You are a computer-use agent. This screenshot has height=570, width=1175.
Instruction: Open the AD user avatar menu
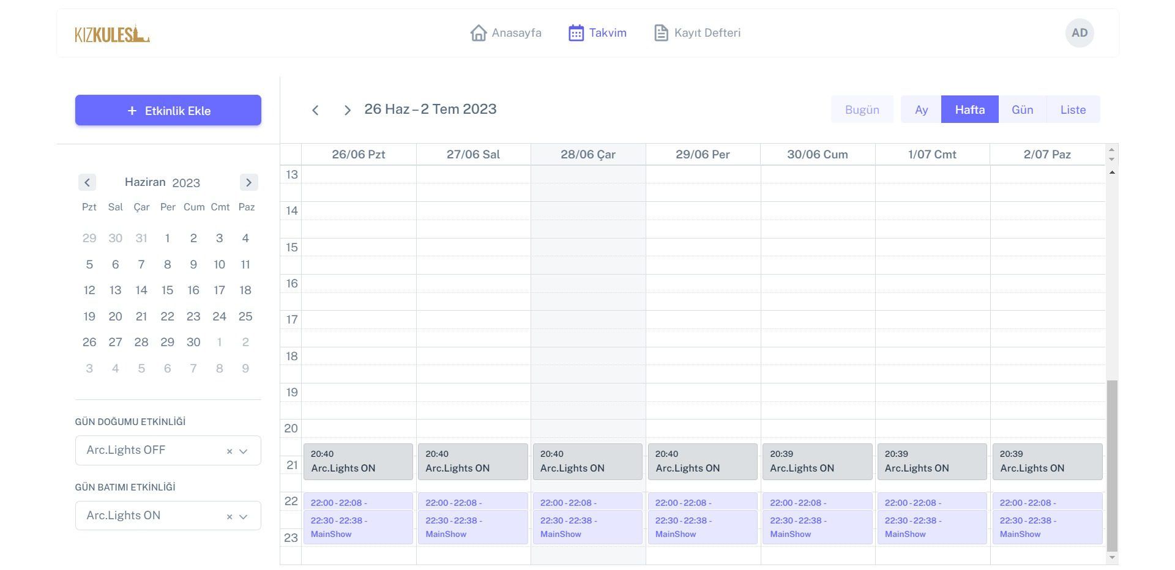point(1079,33)
